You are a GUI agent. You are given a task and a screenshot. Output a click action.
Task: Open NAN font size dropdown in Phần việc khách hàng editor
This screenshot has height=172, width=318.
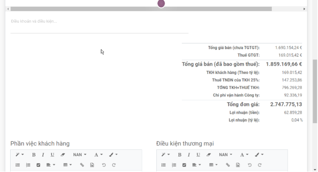80,155
